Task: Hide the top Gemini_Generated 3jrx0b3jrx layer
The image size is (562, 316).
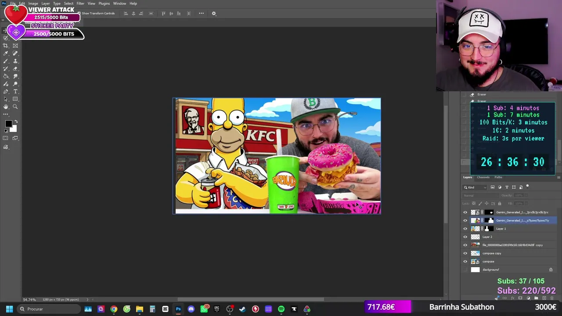Action: click(465, 212)
